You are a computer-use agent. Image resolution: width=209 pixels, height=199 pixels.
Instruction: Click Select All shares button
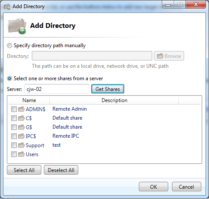[x=24, y=170]
